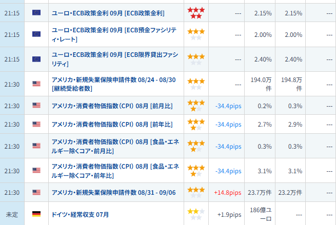Click the German flag in 経常収支 row
Image resolution: width=336 pixels, height=225 pixels.
[x=36, y=214]
